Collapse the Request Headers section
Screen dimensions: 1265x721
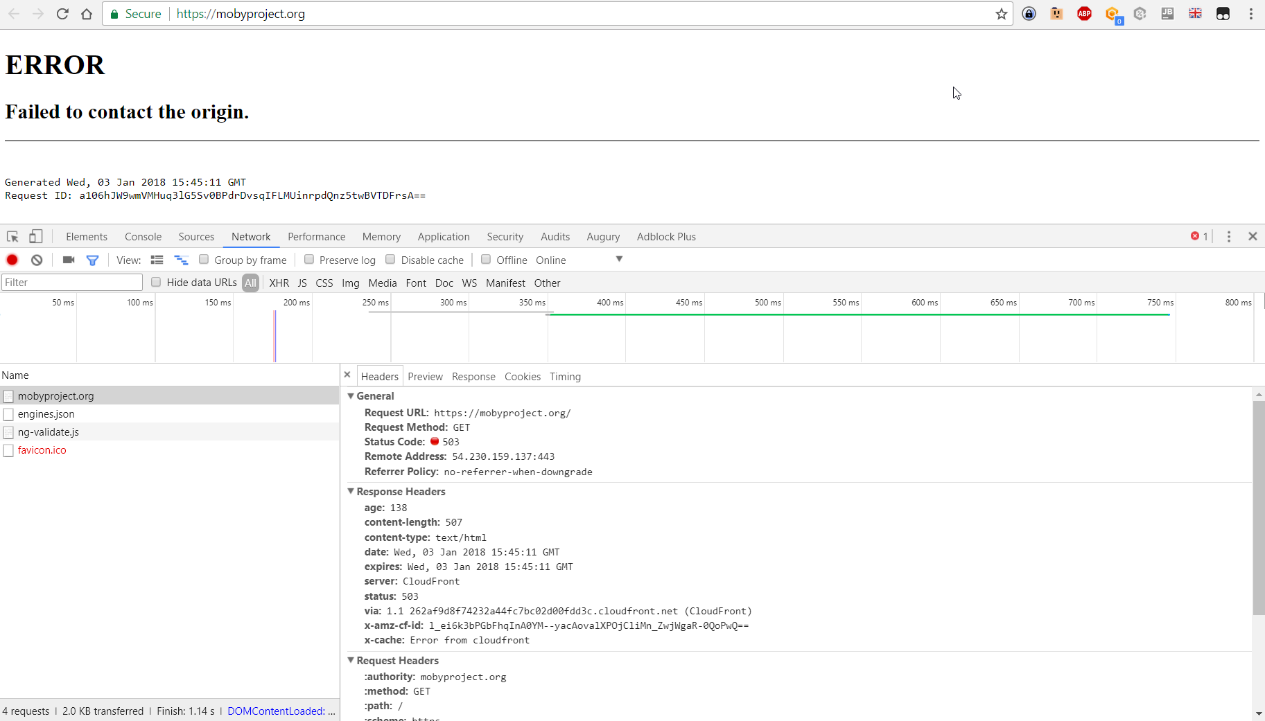point(351,660)
